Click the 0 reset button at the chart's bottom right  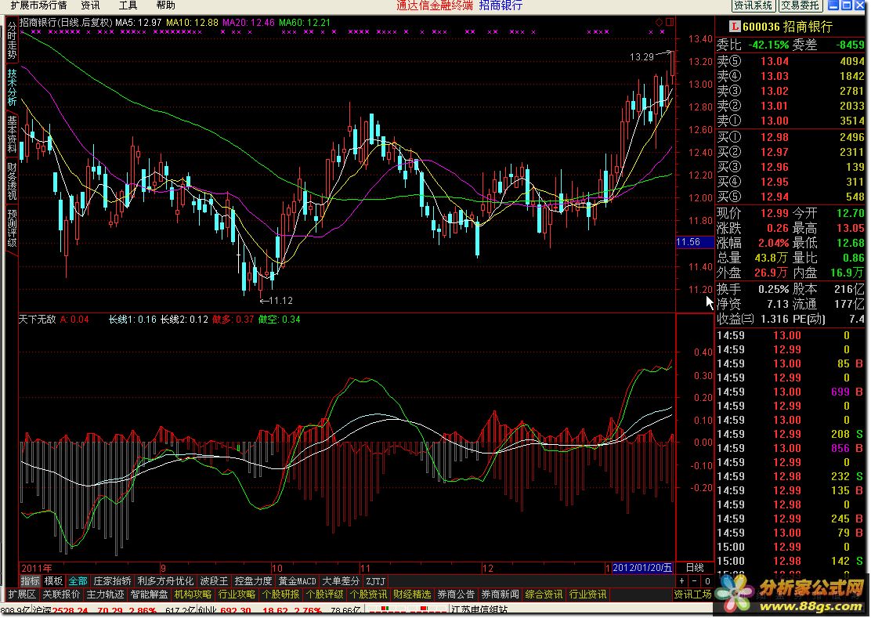pos(707,581)
